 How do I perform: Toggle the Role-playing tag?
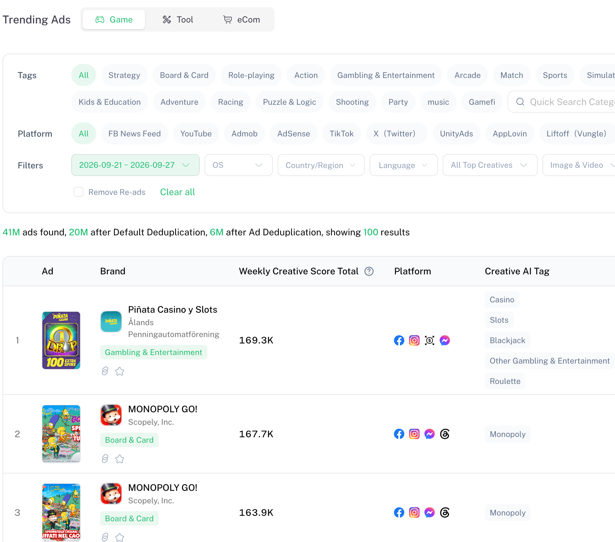251,75
